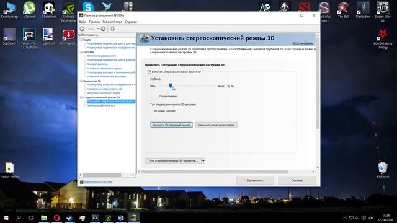Open File Explorer from taskbar
This screenshot has width=397, height=223.
click(x=44, y=217)
